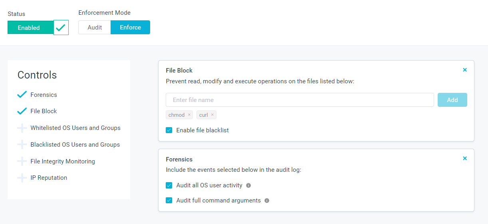Switch enforcement mode to Audit
Viewport: 488px width, 224px height.
[95, 28]
